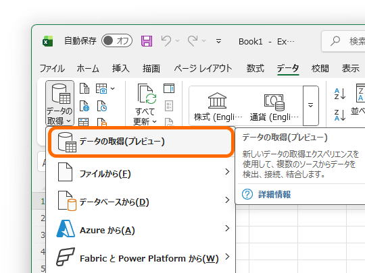Open the Azure から(A) submenu
Viewport: 365px width, 273px height.
(x=141, y=229)
